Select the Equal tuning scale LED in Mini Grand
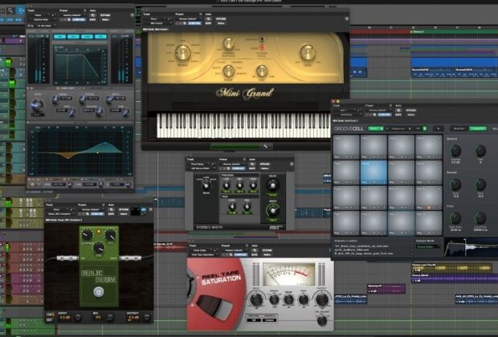The width and height of the screenshot is (498, 337). click(262, 39)
